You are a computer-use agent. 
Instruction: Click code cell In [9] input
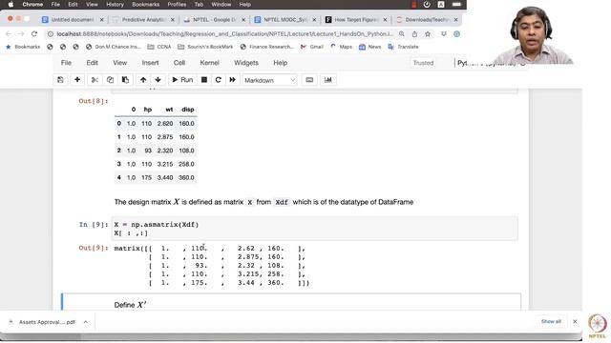click(x=315, y=229)
